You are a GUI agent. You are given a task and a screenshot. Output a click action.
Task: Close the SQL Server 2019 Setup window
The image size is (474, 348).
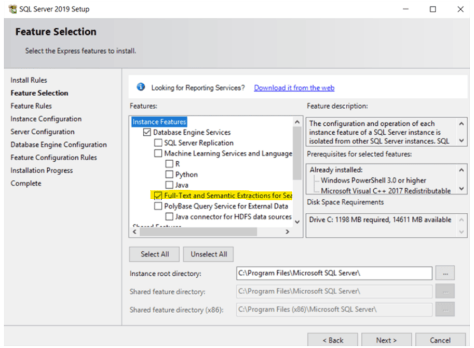point(461,9)
